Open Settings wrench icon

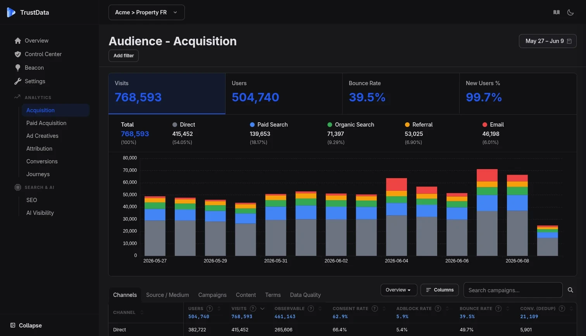pyautogui.click(x=18, y=81)
